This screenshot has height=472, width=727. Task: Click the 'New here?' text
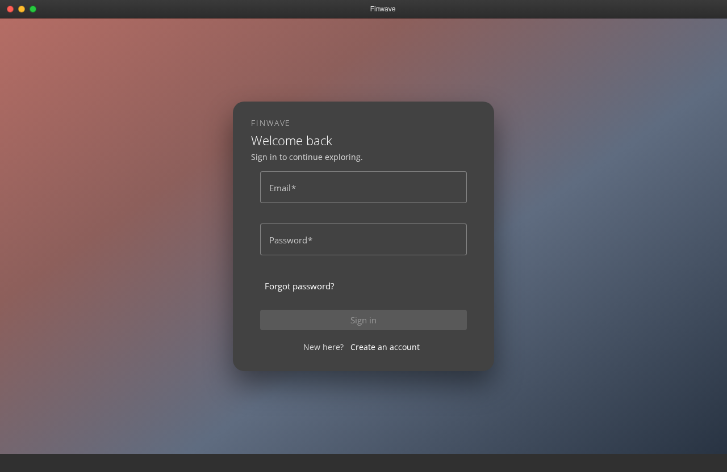point(323,347)
